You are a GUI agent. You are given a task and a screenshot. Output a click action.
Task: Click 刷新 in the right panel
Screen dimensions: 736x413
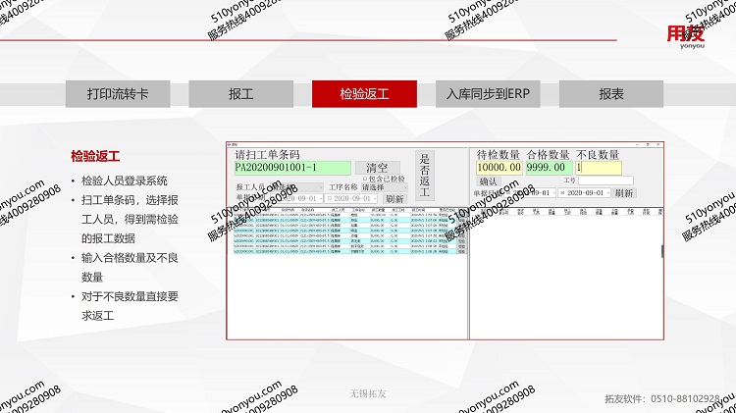coord(624,193)
